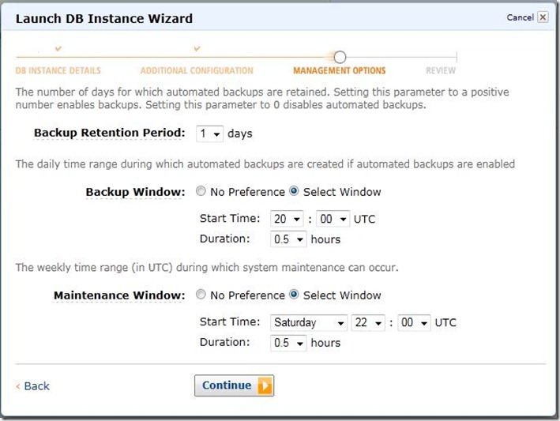This screenshot has width=560, height=421.
Task: Choose Select Window for Maintenance Window
Action: click(295, 295)
